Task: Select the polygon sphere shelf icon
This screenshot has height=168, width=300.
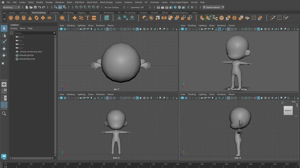Action: pyautogui.click(x=11, y=18)
